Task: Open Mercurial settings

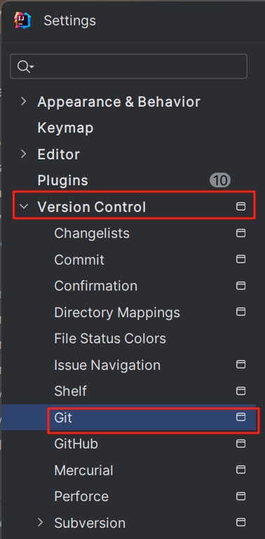Action: pyautogui.click(x=83, y=470)
